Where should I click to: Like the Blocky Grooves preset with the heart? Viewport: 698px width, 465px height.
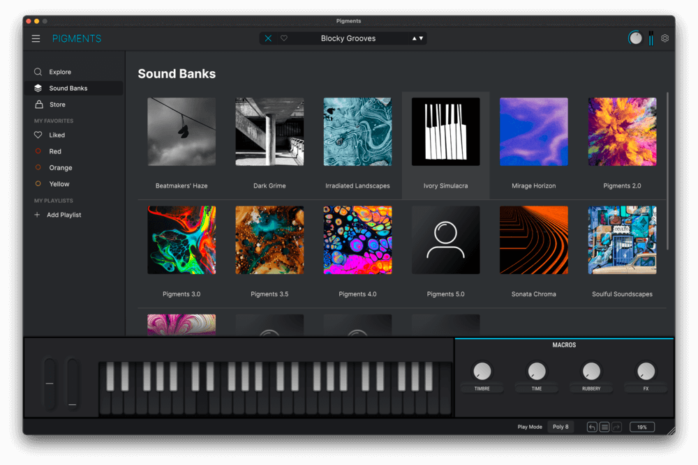[284, 38]
